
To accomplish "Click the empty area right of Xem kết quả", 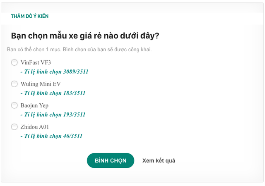I will pos(218,160).
